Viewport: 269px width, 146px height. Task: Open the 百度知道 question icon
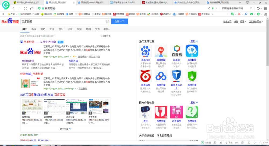[192, 112]
